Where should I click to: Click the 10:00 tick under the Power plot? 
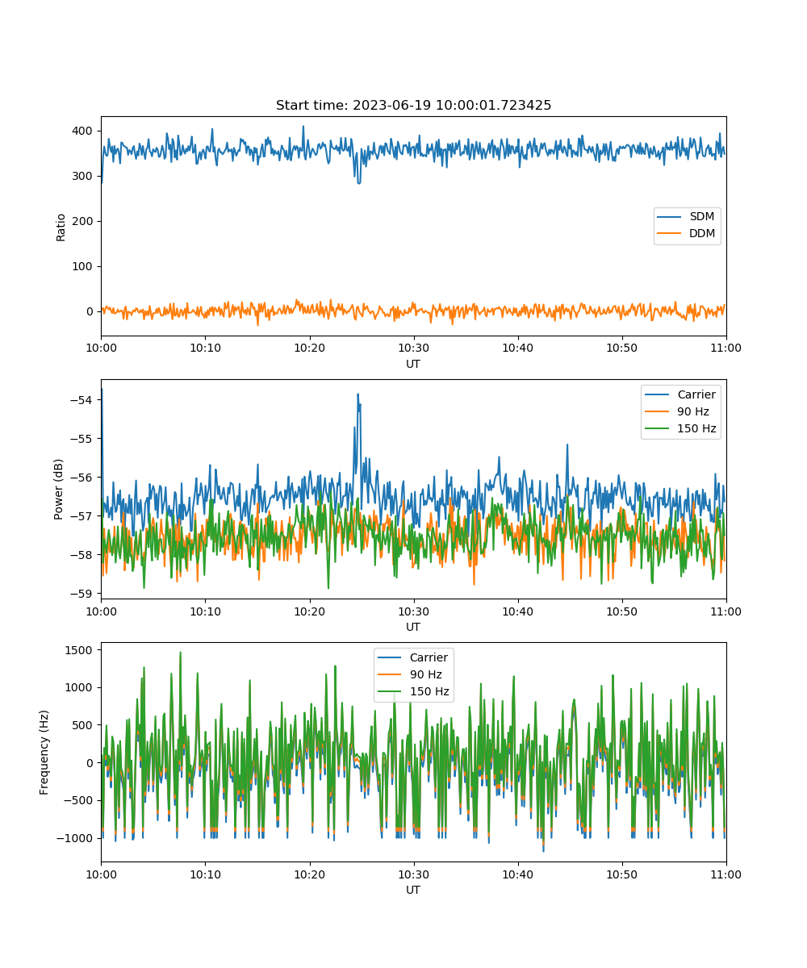coord(101,611)
